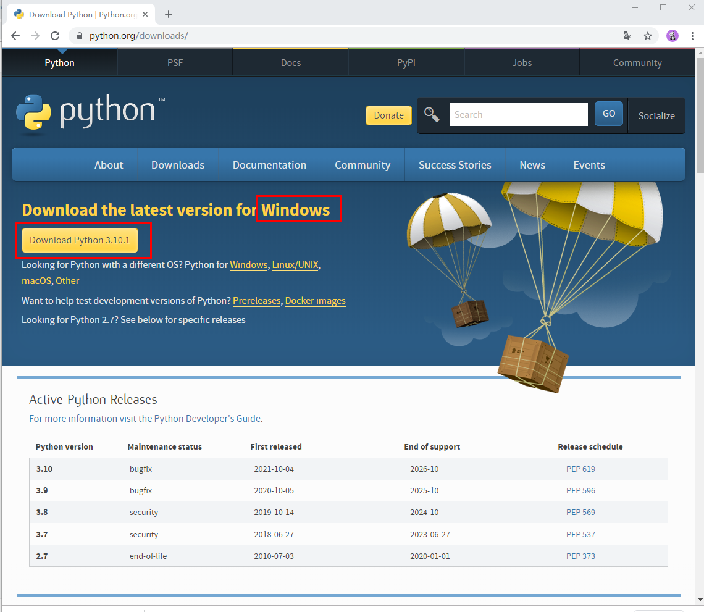The width and height of the screenshot is (704, 612).
Task: Follow the Windows OS link
Action: 249,265
